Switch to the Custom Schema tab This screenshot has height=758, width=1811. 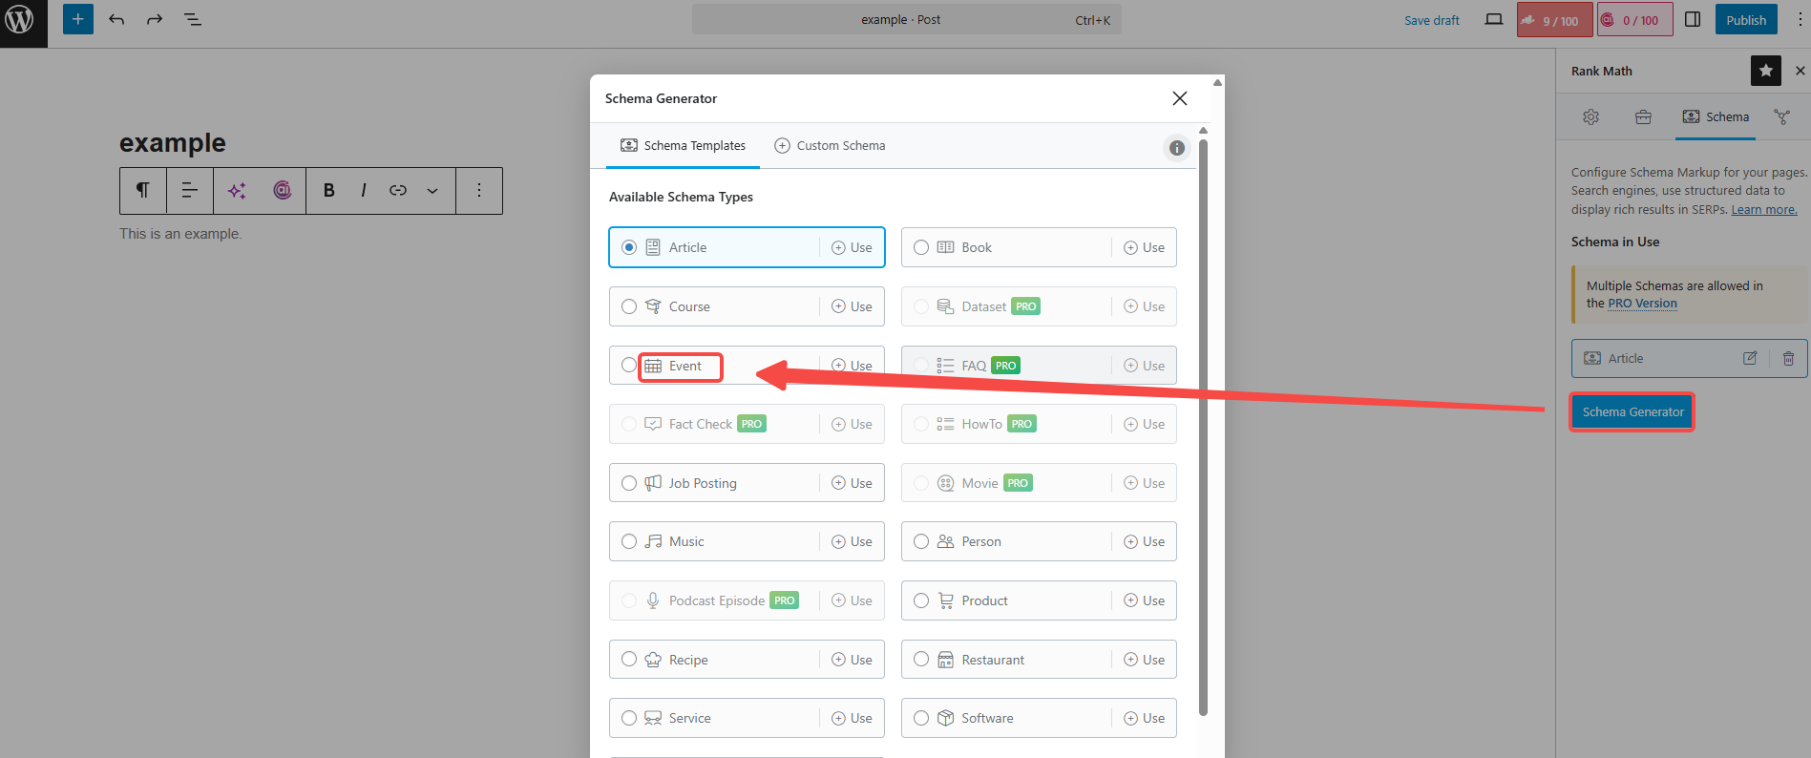(x=830, y=146)
